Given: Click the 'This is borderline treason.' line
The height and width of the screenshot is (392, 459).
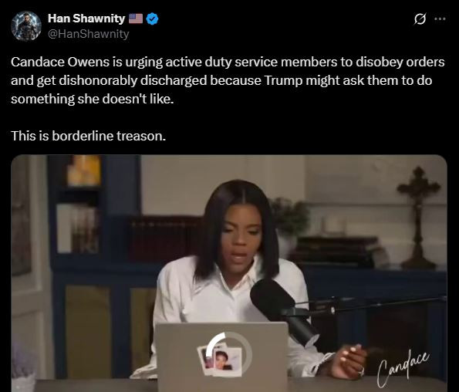Looking at the screenshot, I should pyautogui.click(x=89, y=136).
